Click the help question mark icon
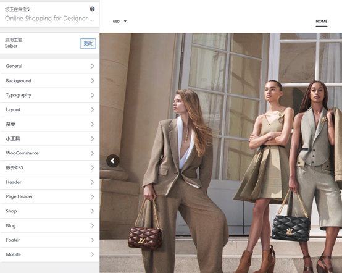Viewport: 342px width, 273px height. click(x=92, y=9)
